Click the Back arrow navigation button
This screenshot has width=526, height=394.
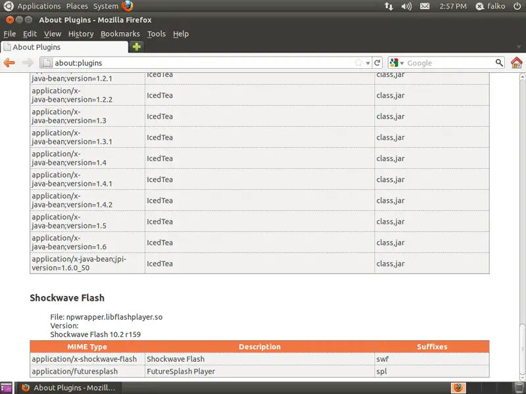(9, 62)
